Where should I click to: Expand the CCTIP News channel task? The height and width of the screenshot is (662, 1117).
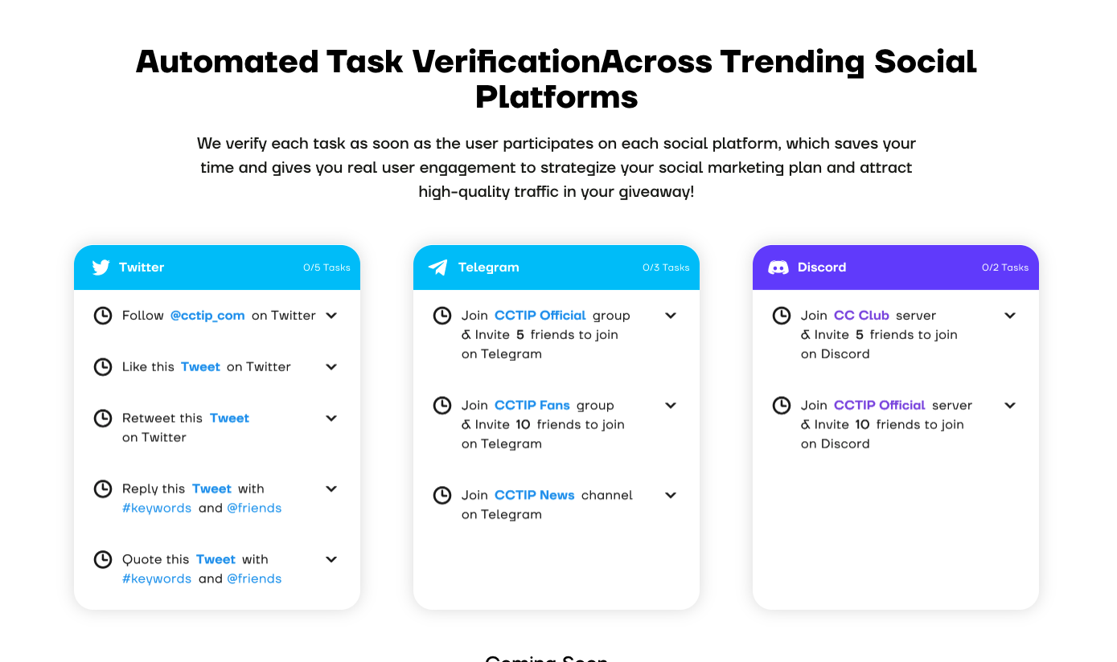(671, 496)
